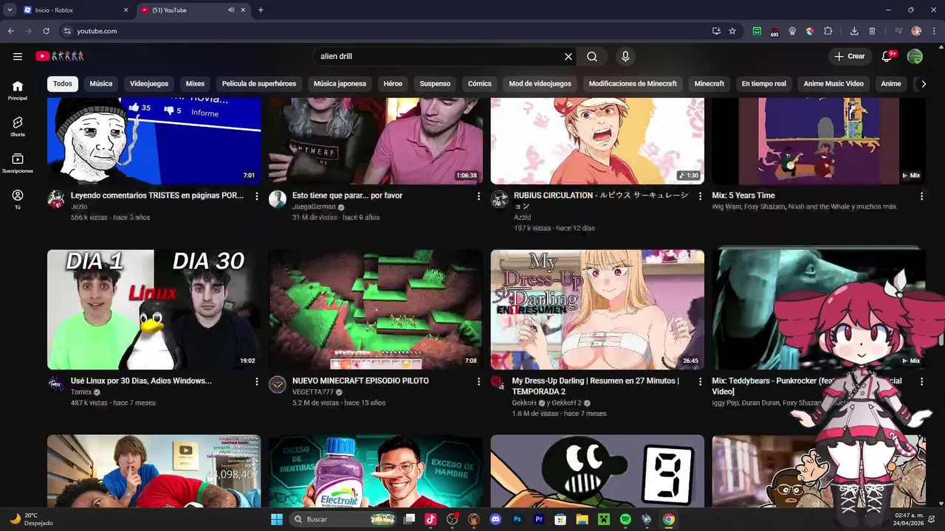
Task: Open the tab search dropdown in Chrome
Action: (x=10, y=10)
